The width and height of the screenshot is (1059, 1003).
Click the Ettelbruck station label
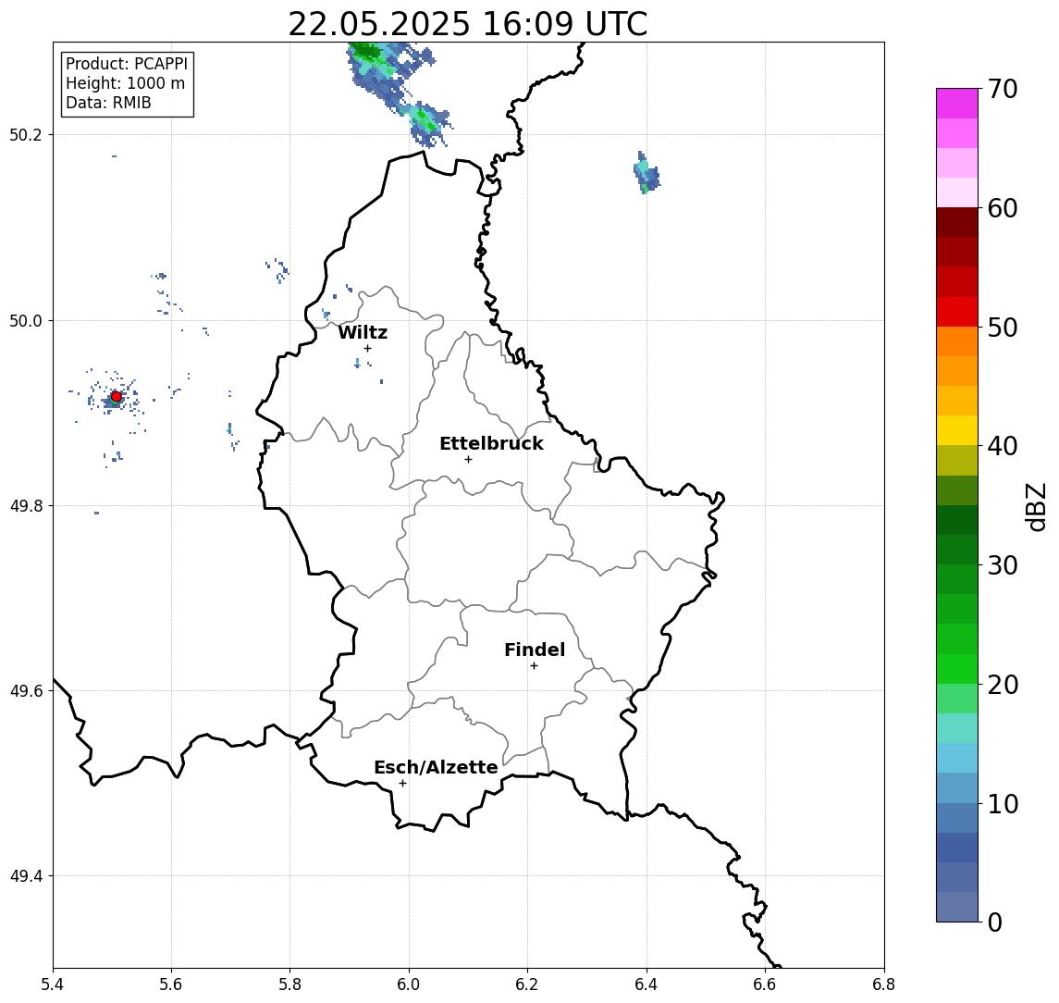pyautogui.click(x=491, y=443)
